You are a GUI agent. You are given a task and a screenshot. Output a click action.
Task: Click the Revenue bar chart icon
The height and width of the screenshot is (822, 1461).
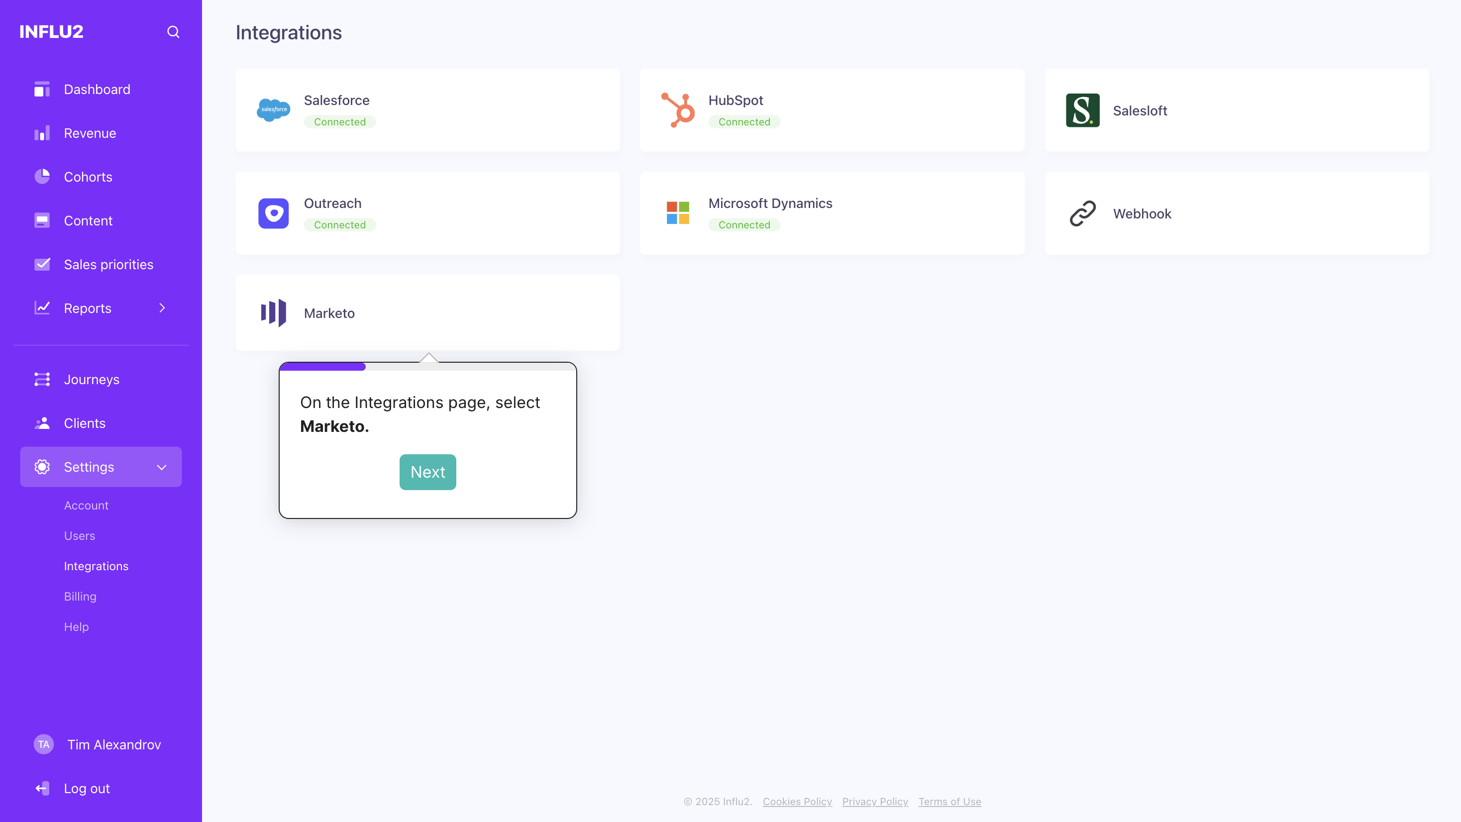coord(42,133)
